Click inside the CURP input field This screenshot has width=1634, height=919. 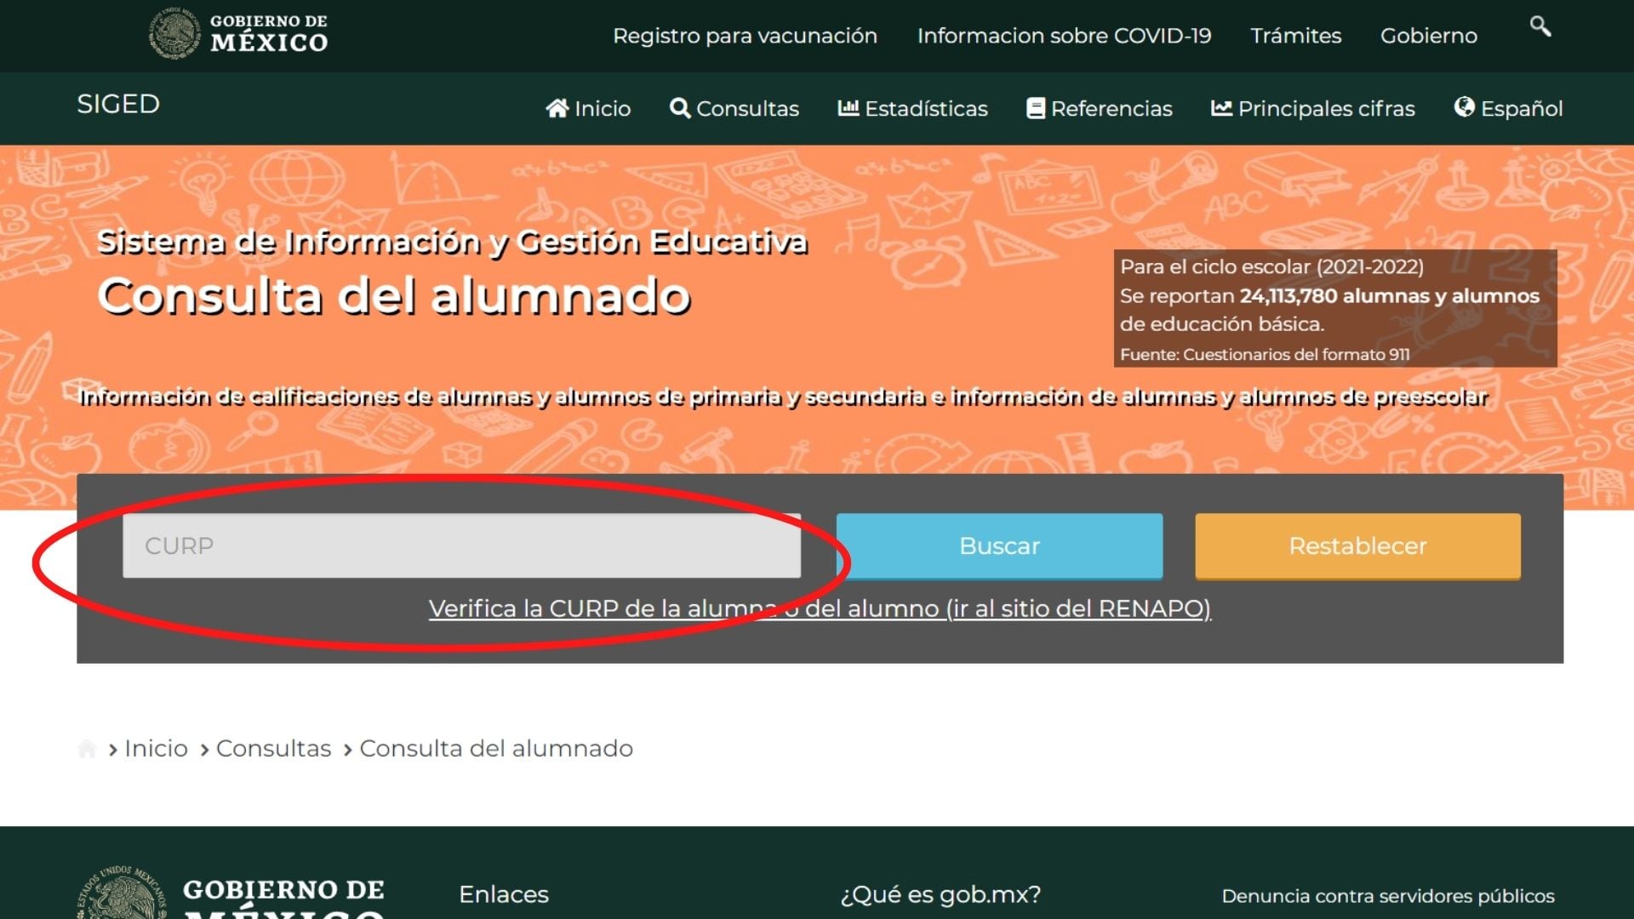461,546
